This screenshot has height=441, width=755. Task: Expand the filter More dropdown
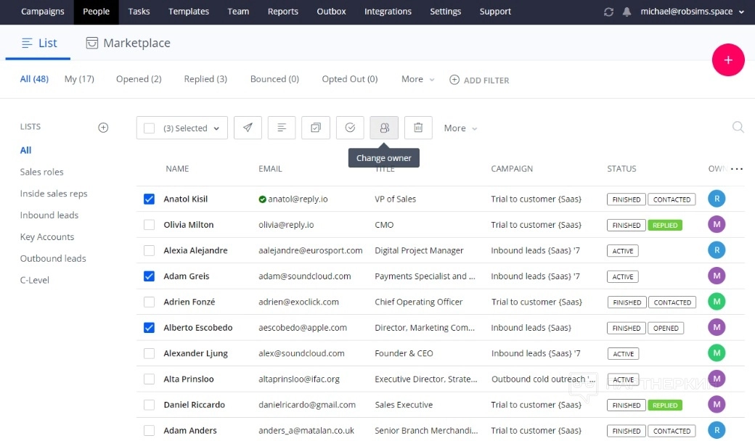418,79
